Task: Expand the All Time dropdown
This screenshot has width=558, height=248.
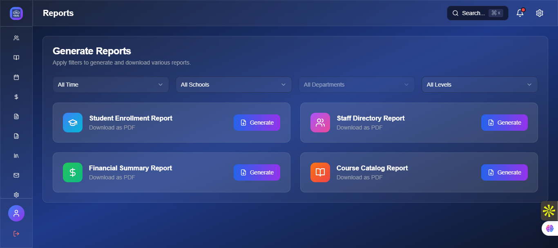Action: click(x=111, y=85)
